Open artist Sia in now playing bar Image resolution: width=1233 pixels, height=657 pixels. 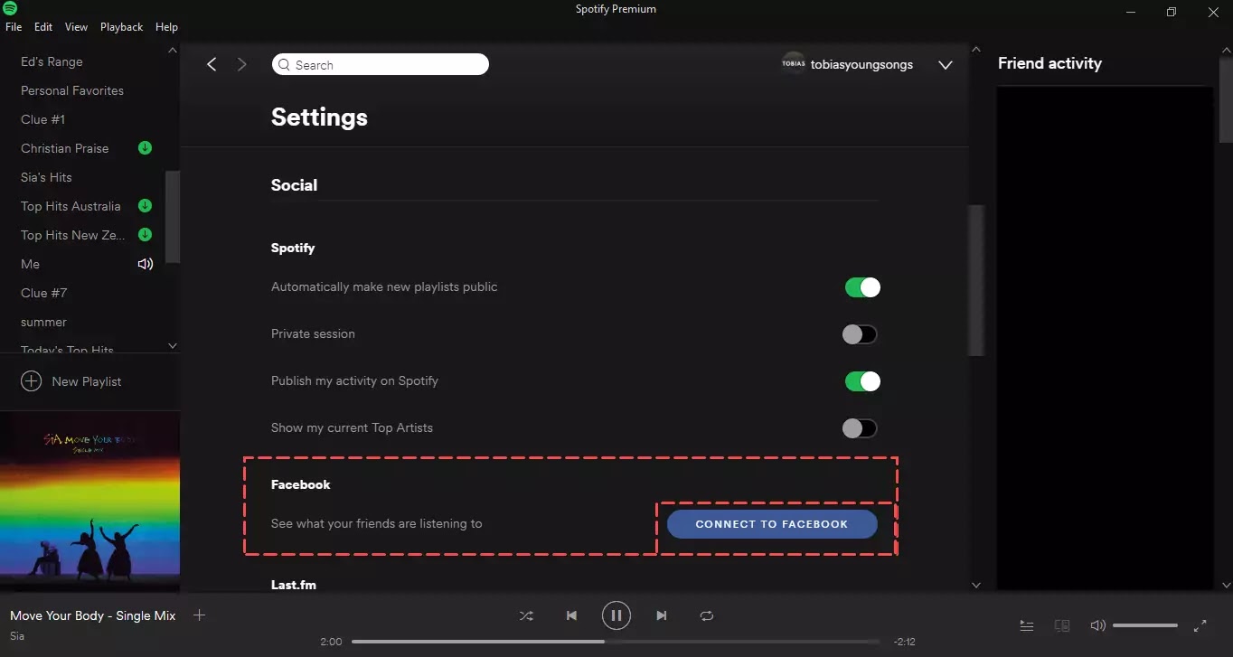17,636
